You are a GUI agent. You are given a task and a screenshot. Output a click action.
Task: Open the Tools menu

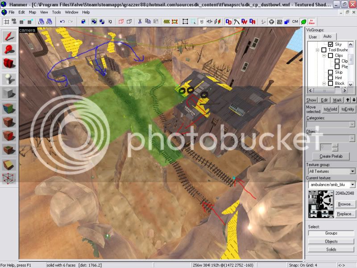pos(56,12)
